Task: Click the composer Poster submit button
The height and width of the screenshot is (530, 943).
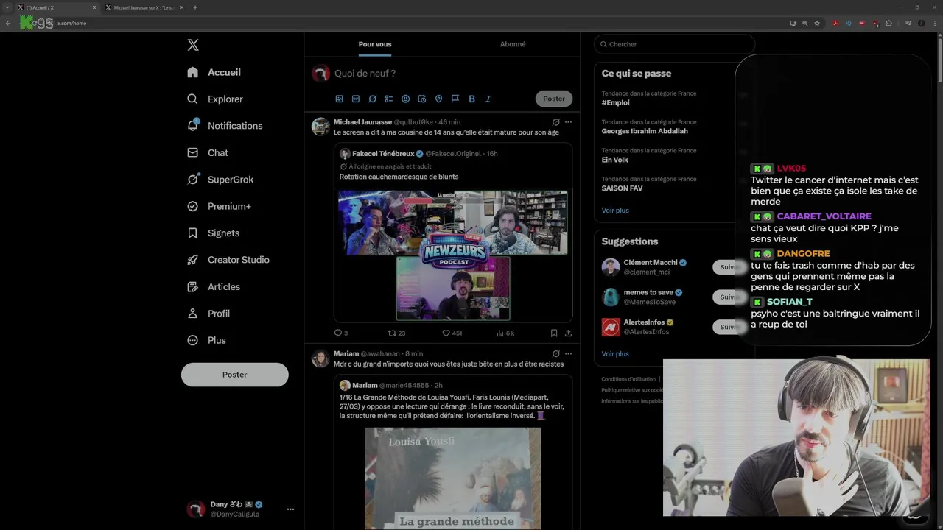Action: pos(554,99)
